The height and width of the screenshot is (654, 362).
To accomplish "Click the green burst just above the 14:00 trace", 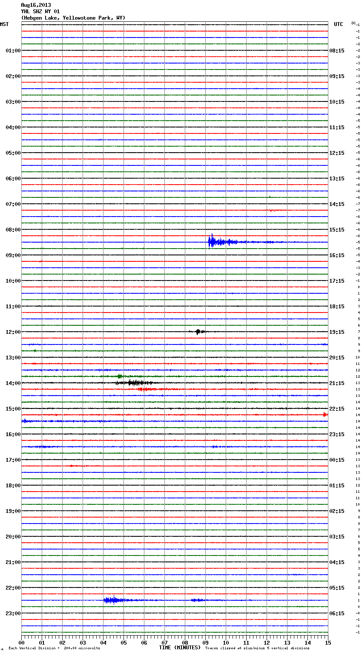I will click(120, 376).
